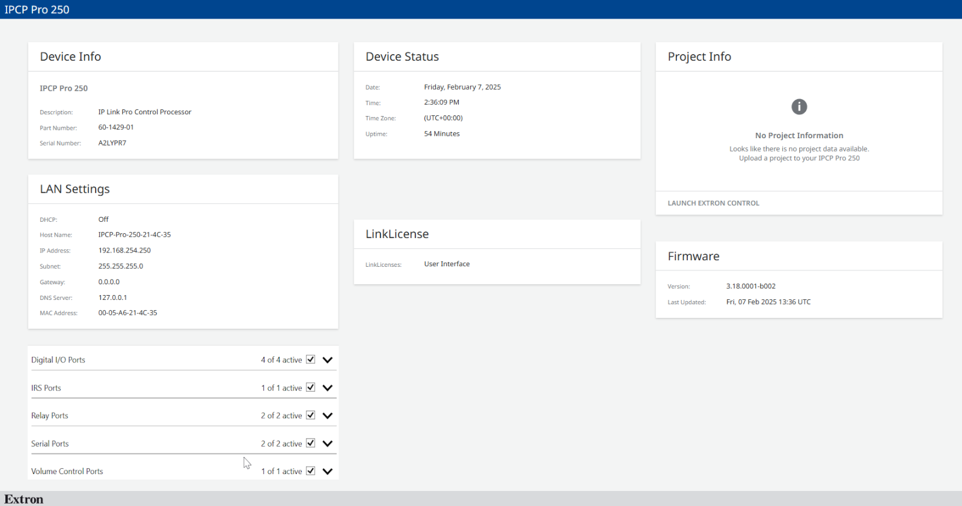Viewport: 962px width, 506px height.
Task: Click the LAN Settings card title
Action: [75, 189]
